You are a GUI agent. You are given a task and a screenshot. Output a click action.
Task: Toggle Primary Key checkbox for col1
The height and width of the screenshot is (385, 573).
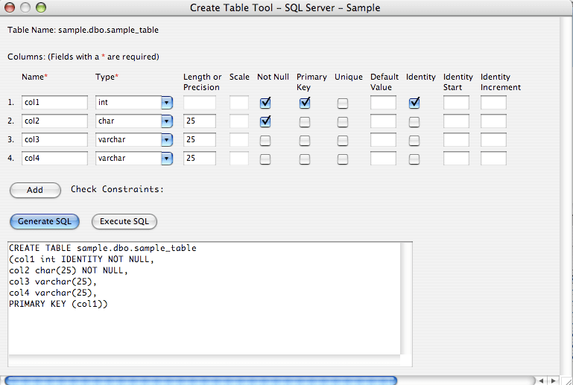305,103
